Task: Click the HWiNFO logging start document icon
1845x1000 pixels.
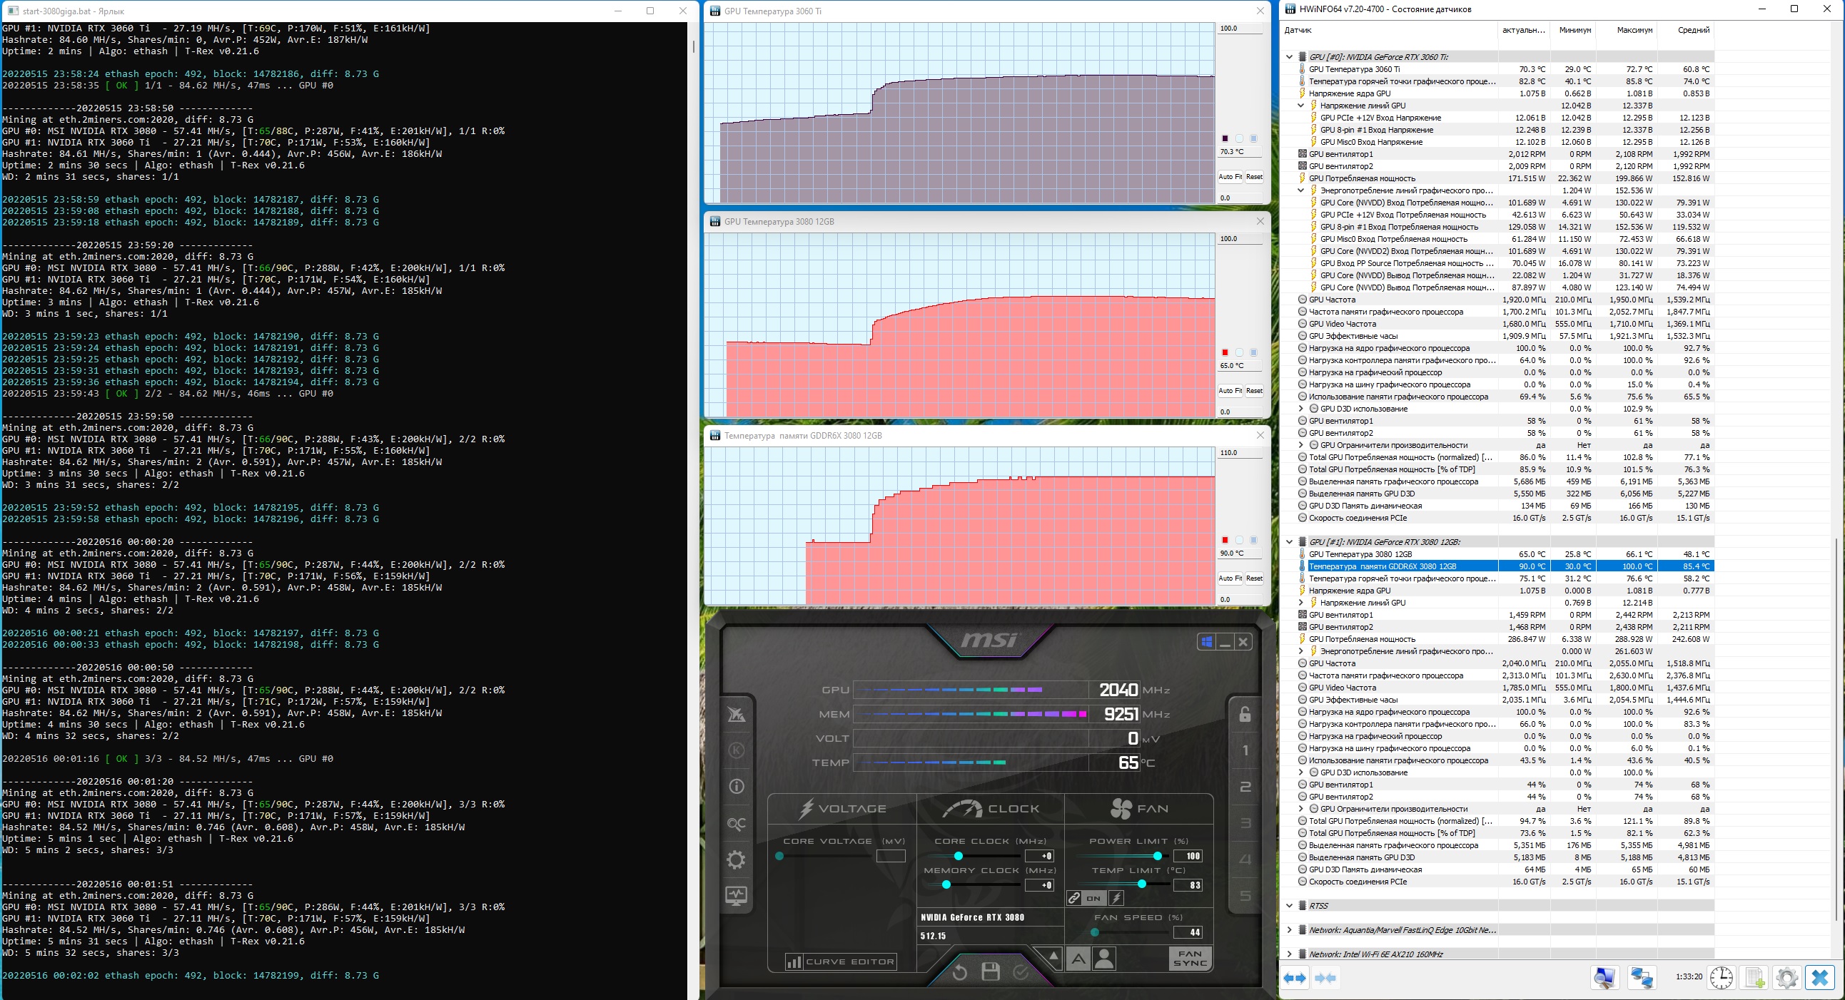Action: click(x=1755, y=977)
